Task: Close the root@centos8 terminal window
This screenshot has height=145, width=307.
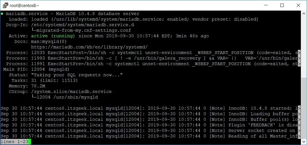Action: (298, 5)
